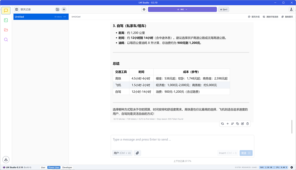The image size is (296, 170).
Task: Start a new chat with plus icon
Action: coord(64,9)
